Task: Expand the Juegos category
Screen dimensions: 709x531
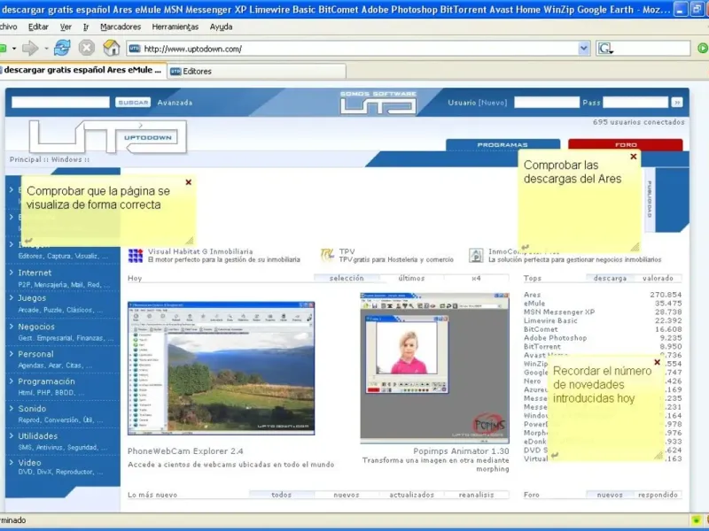Action: tap(32, 298)
